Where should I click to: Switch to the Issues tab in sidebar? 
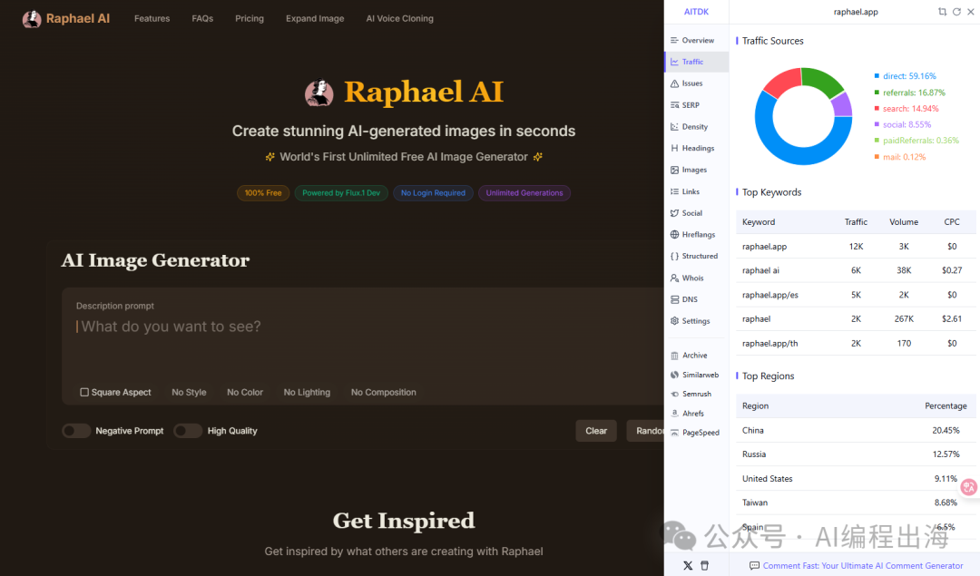(x=691, y=83)
